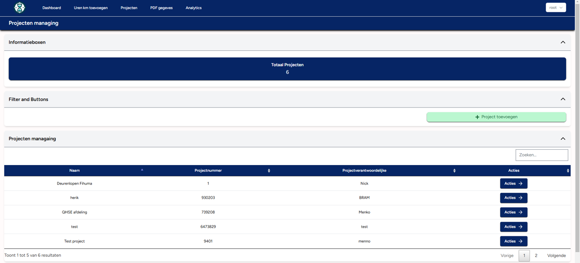580x263 pixels.
Task: Click project number 739208
Action: pos(208,212)
